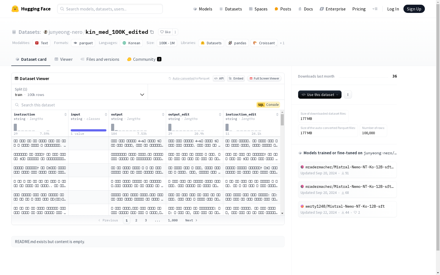This screenshot has height=275, width=440.
Task: Click the Sign Up button
Action: point(414,9)
